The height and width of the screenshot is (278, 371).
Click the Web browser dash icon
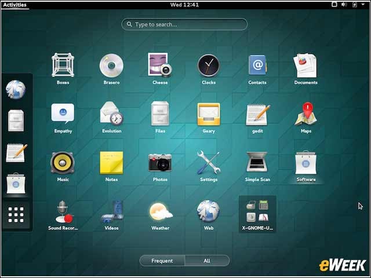pos(16,89)
